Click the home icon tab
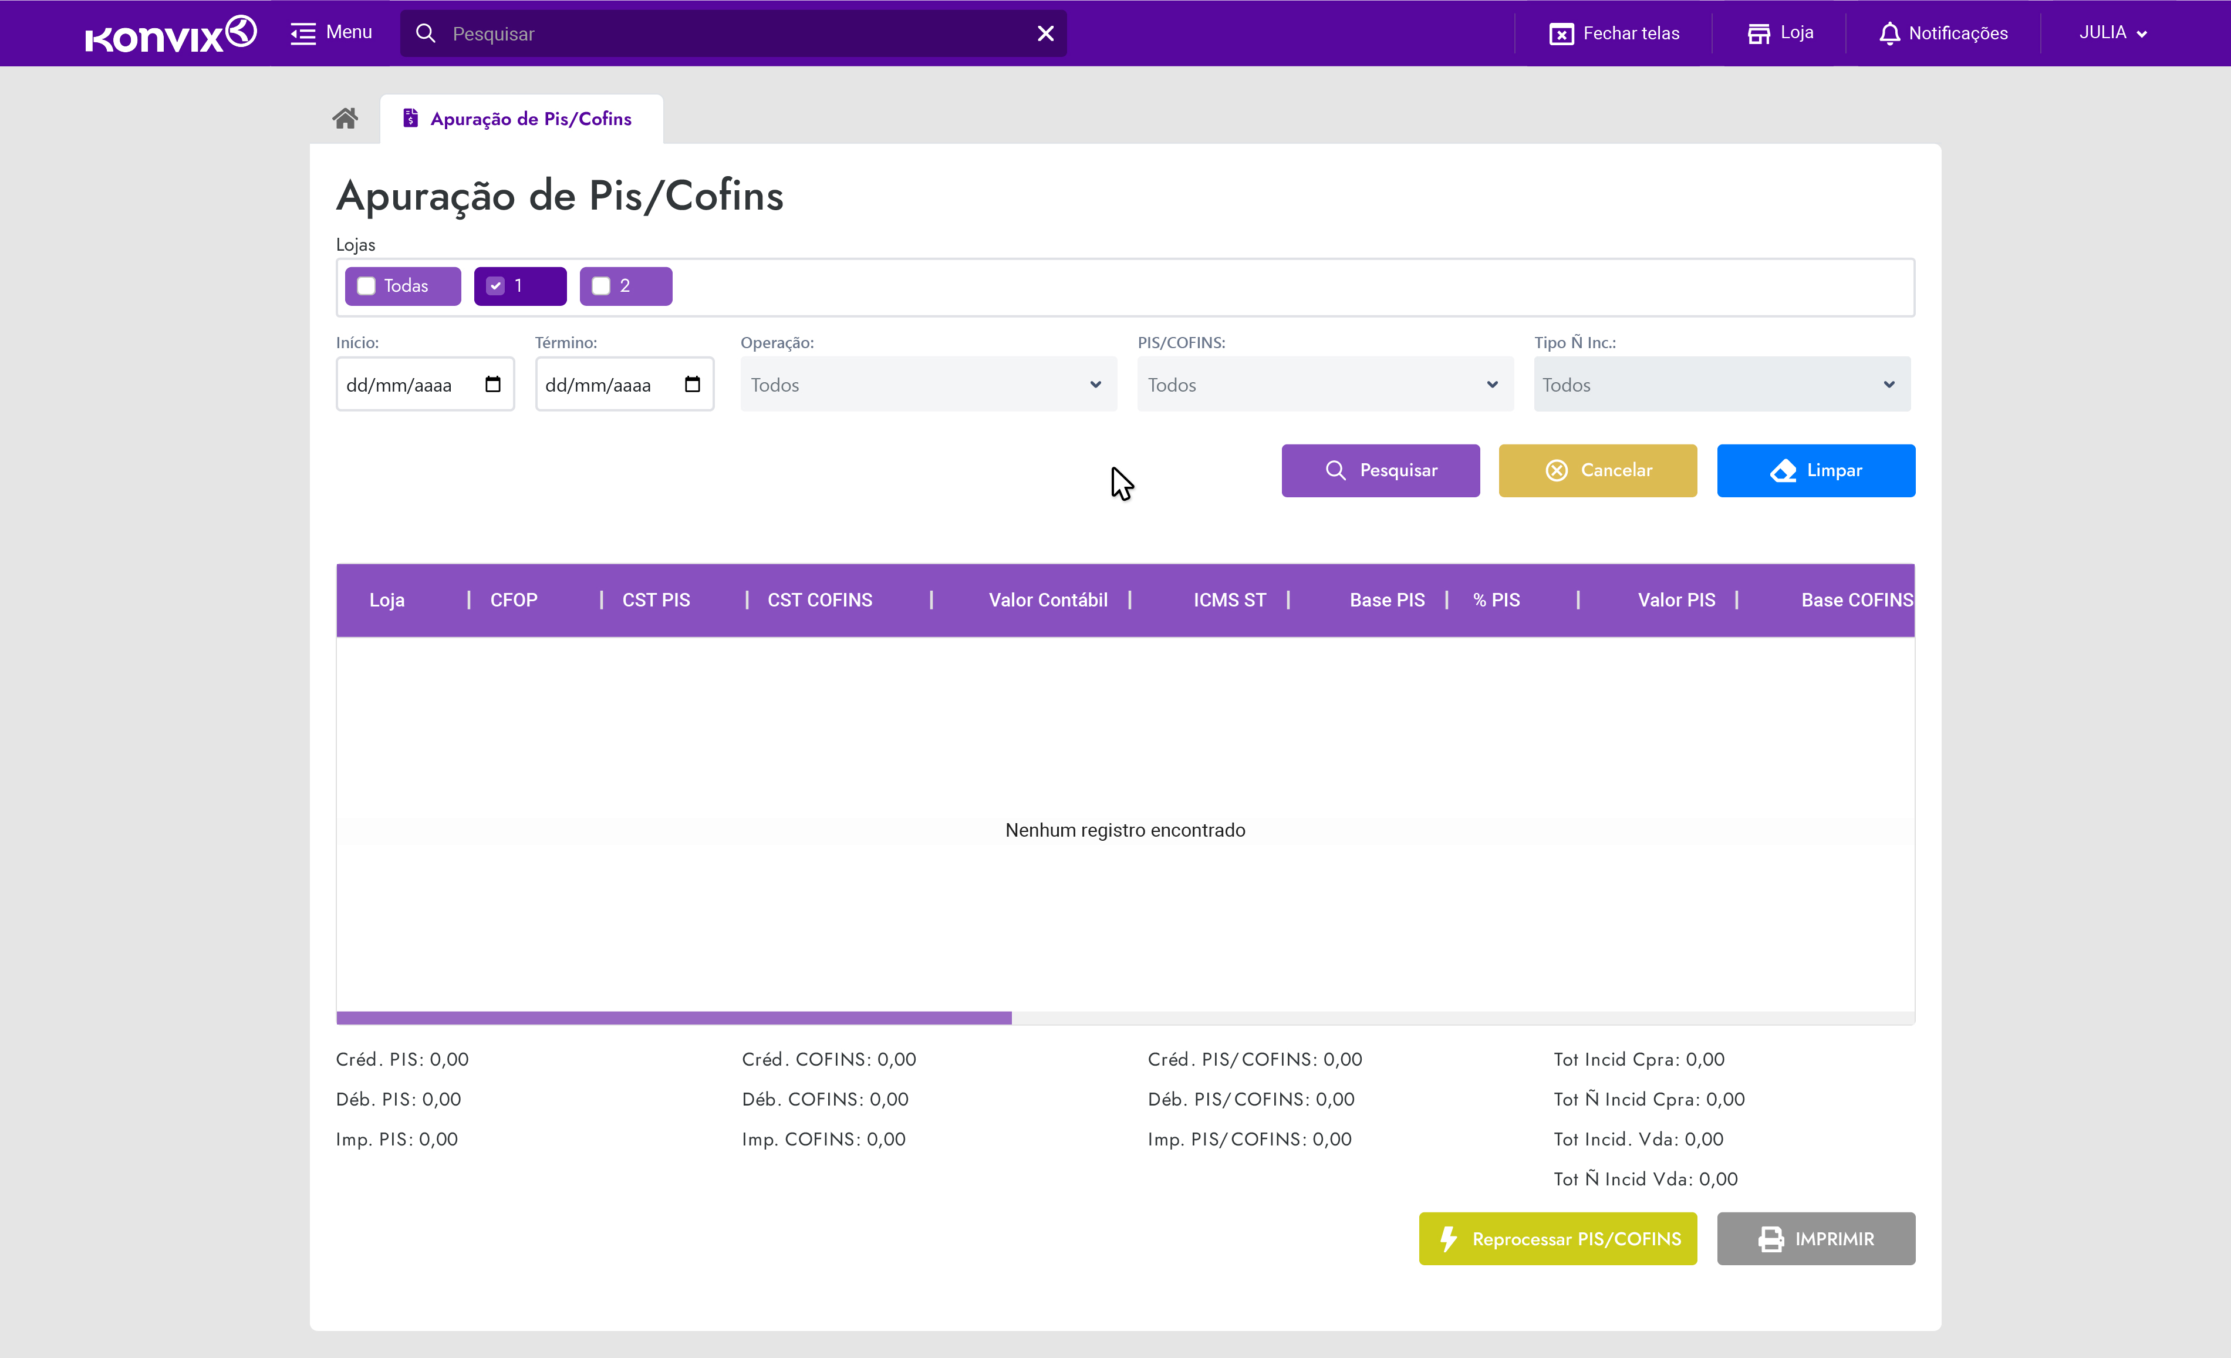 pos(345,119)
